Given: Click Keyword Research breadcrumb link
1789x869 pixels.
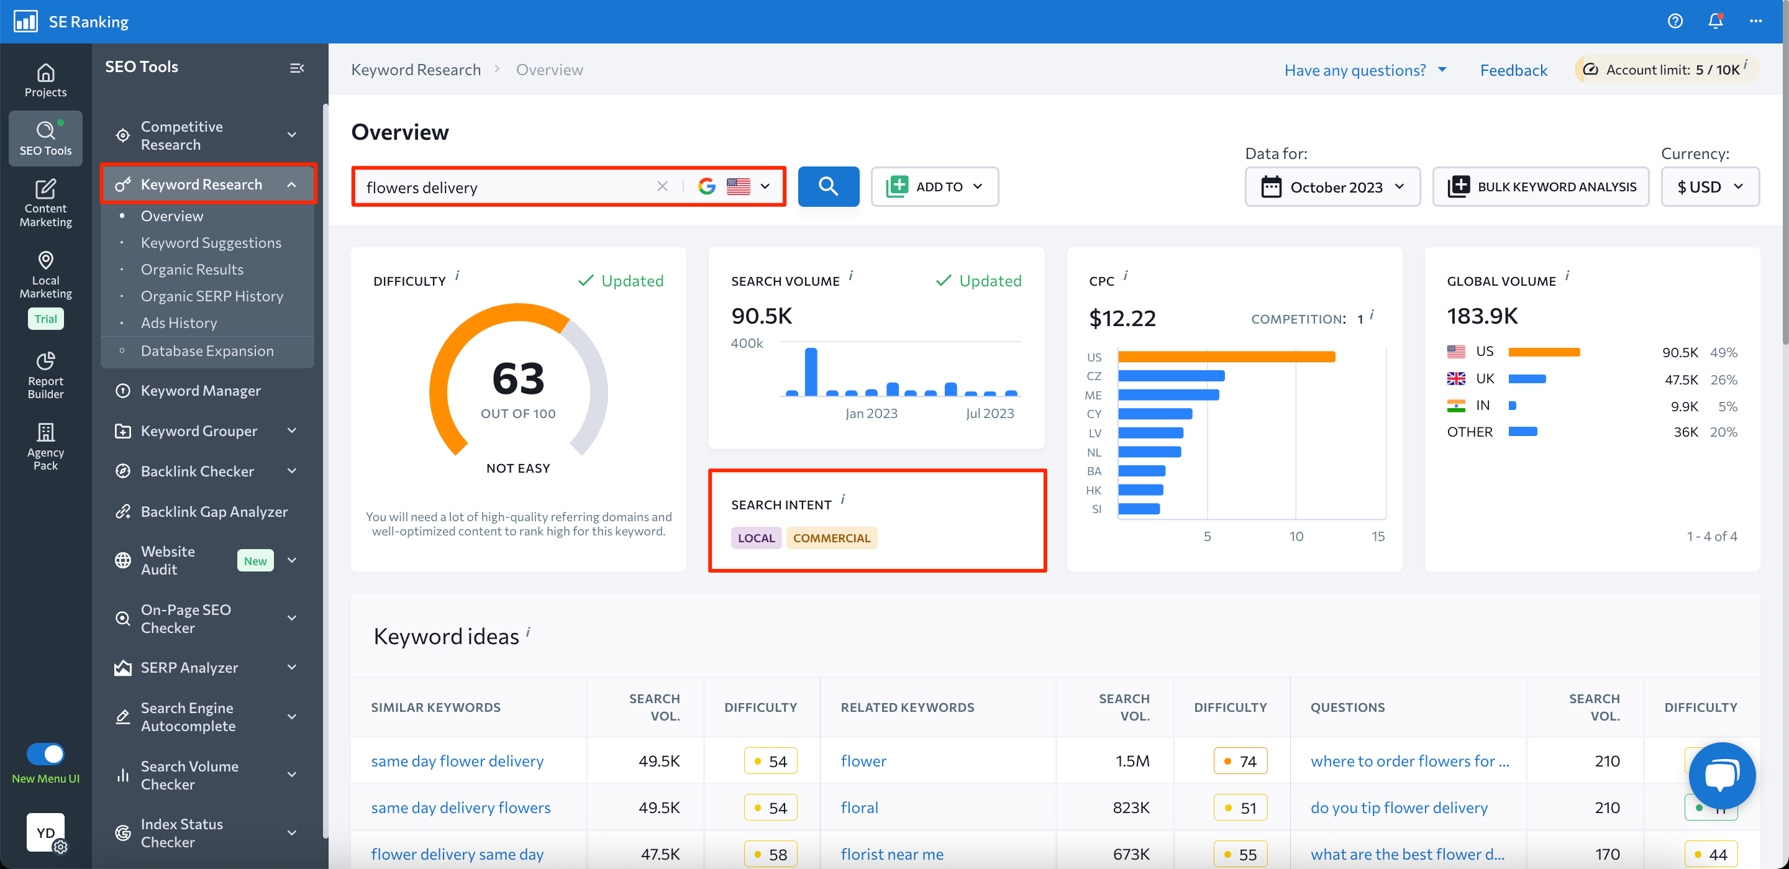Looking at the screenshot, I should [416, 70].
